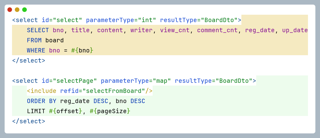Click the green maximize window button

[24, 10]
